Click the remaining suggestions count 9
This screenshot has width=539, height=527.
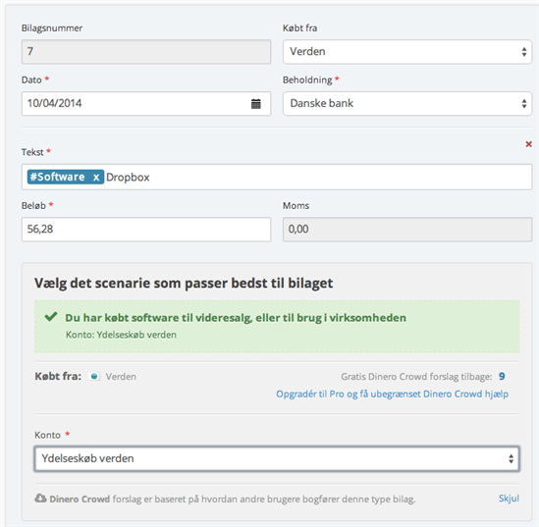[x=502, y=377]
